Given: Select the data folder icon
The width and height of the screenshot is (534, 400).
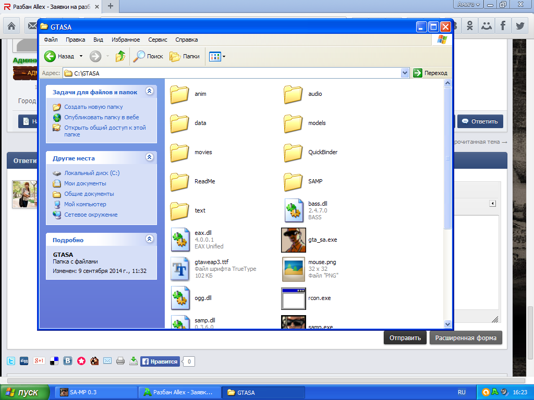Looking at the screenshot, I should pyautogui.click(x=179, y=123).
